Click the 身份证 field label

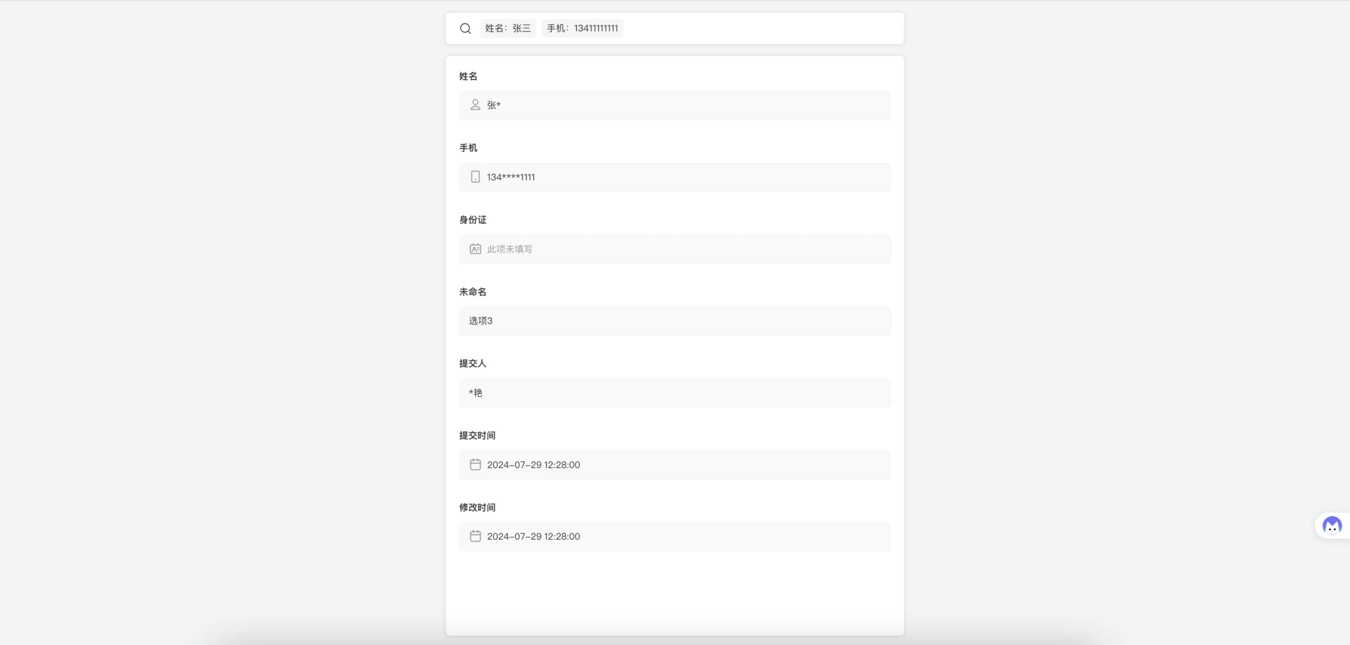(473, 220)
